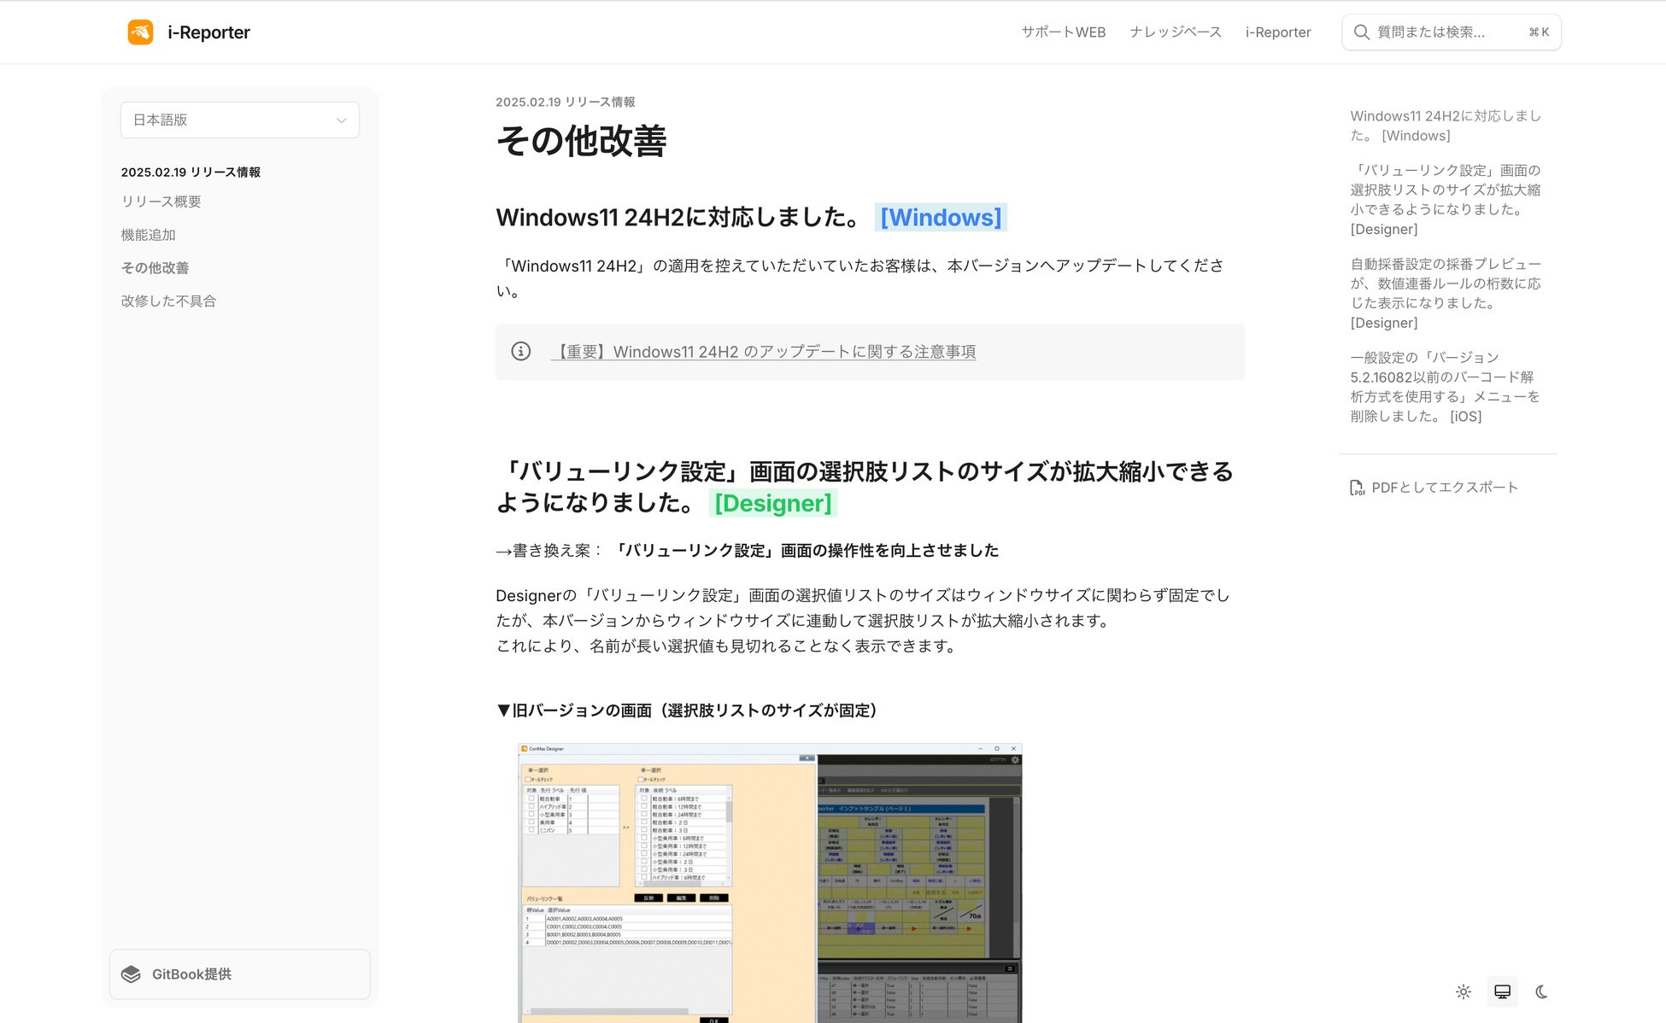Image resolution: width=1666 pixels, height=1023 pixels.
Task: Click the GitBook logo icon
Action: [x=131, y=974]
